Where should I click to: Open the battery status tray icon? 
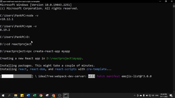click(x=147, y=96)
